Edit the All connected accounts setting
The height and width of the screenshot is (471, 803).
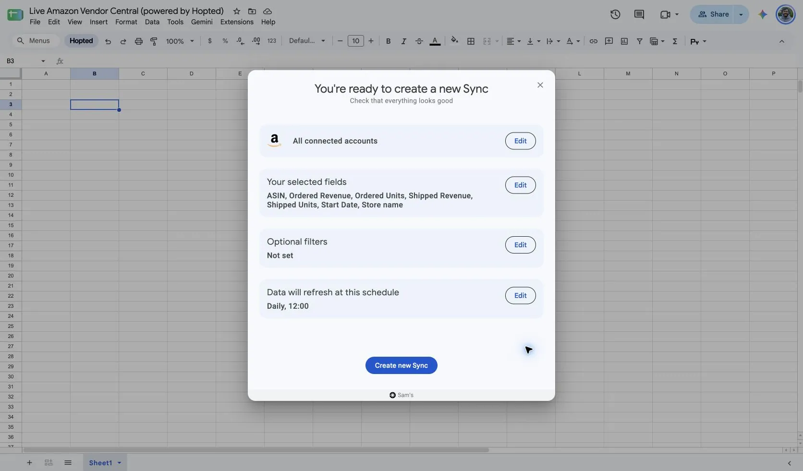521,141
